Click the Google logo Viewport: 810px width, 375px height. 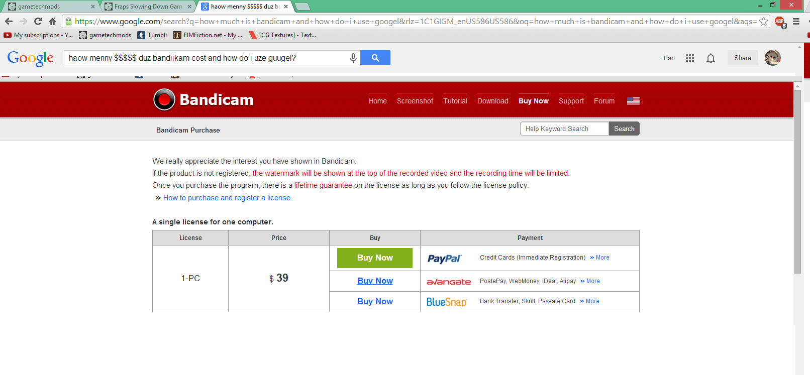[31, 58]
